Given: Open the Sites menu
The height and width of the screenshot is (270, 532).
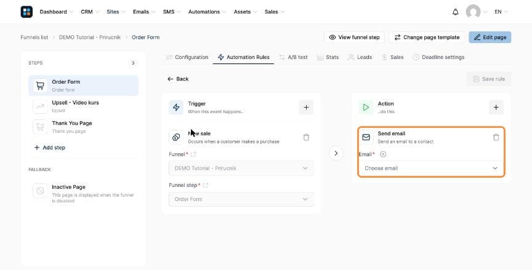Looking at the screenshot, I should point(116,12).
